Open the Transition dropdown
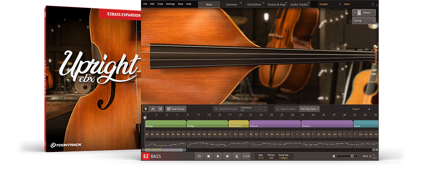This screenshot has height=172, width=424. pos(251,109)
